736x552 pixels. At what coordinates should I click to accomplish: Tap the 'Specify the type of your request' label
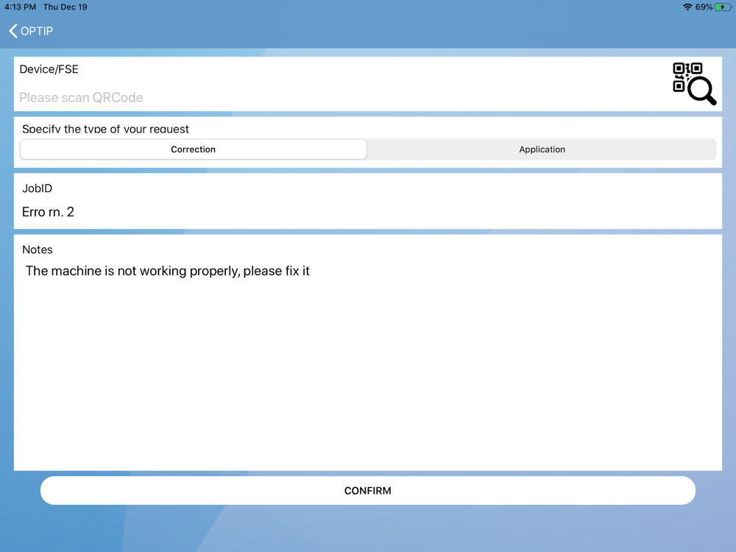(105, 129)
